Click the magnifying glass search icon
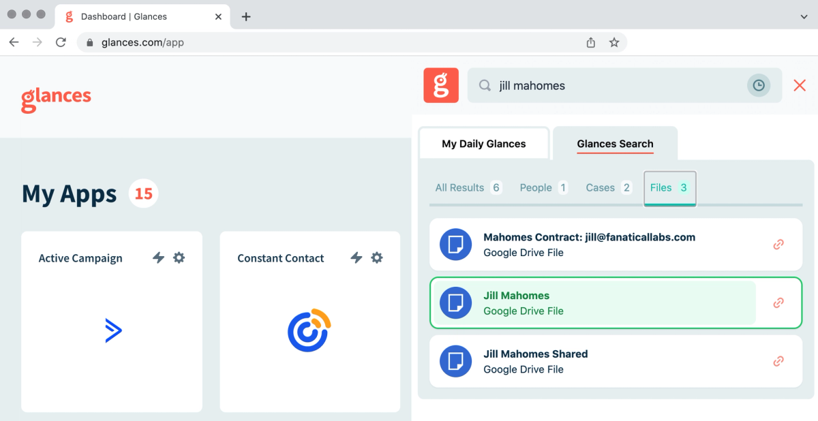Viewport: 818px width, 421px height. click(x=485, y=86)
